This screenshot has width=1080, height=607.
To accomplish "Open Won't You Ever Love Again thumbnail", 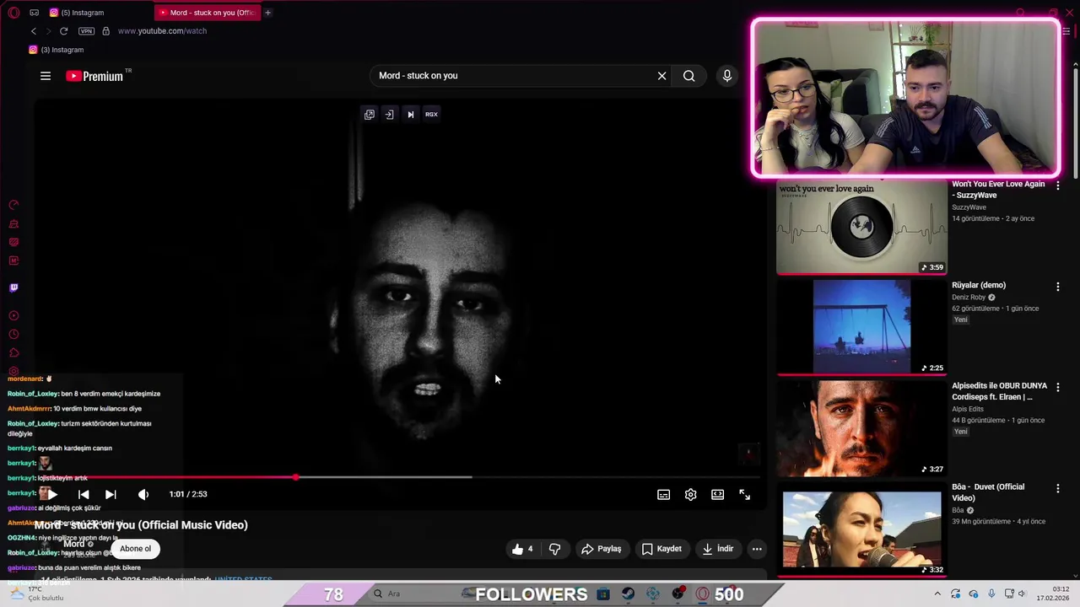I will [x=861, y=228].
